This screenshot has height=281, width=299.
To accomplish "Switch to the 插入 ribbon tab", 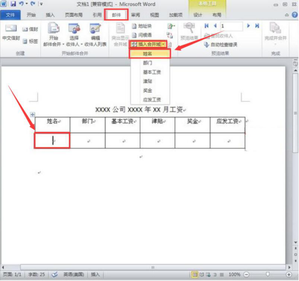I will pos(50,15).
